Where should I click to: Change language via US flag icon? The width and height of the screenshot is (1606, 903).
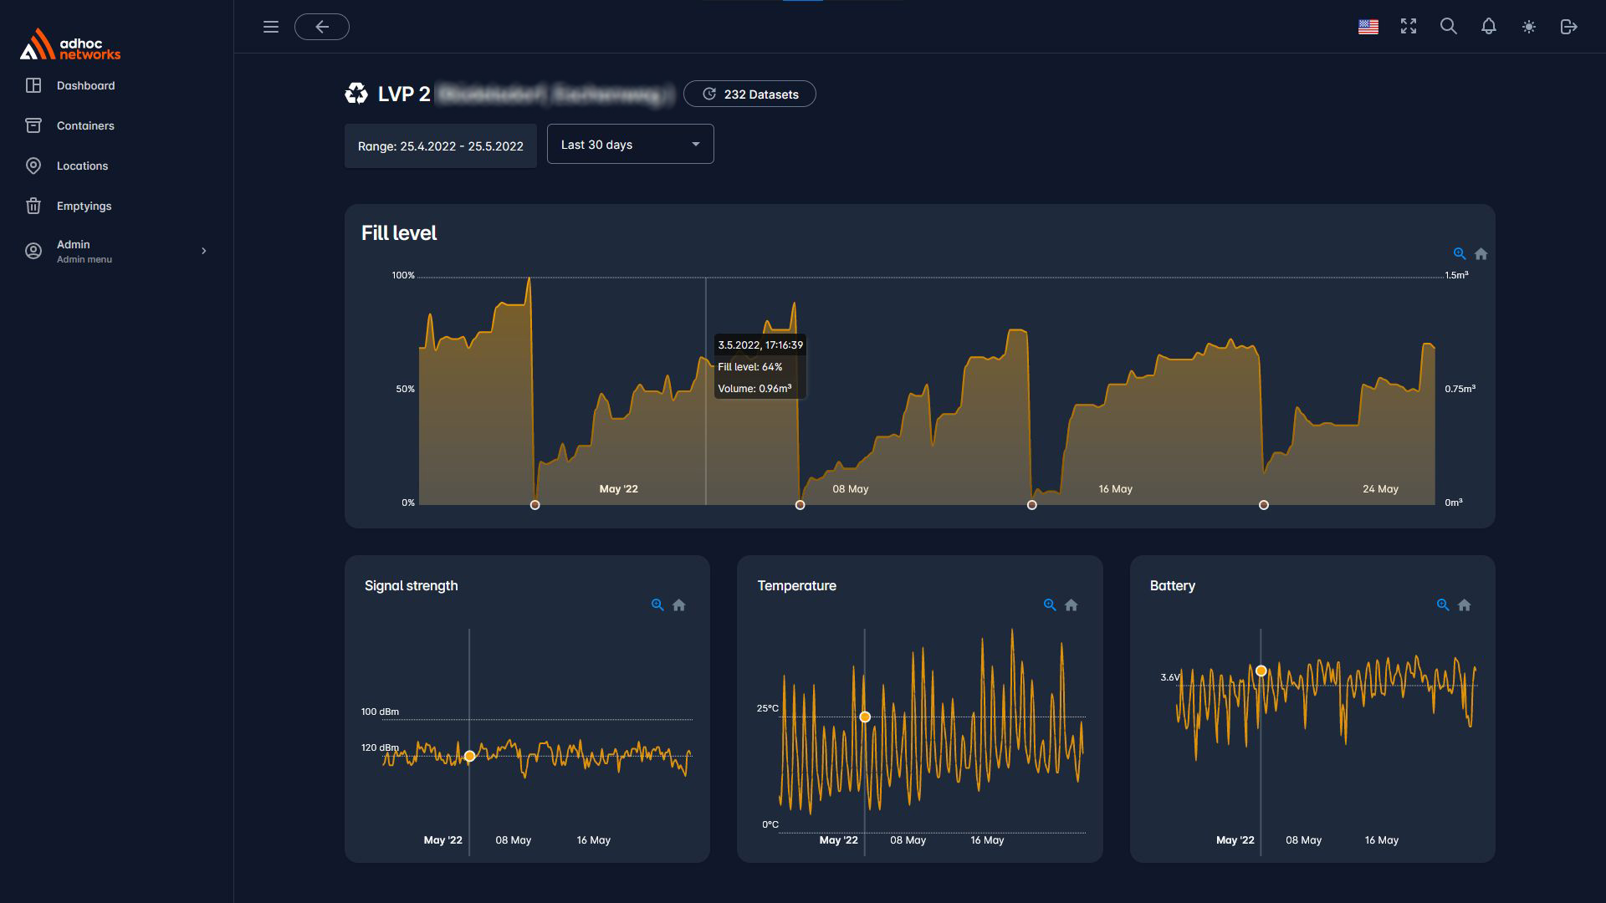pos(1368,27)
